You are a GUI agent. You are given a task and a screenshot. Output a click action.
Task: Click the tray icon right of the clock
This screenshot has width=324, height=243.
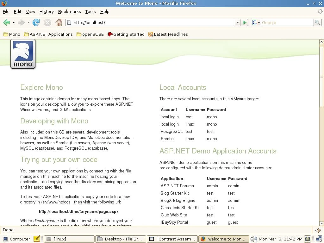308,239
